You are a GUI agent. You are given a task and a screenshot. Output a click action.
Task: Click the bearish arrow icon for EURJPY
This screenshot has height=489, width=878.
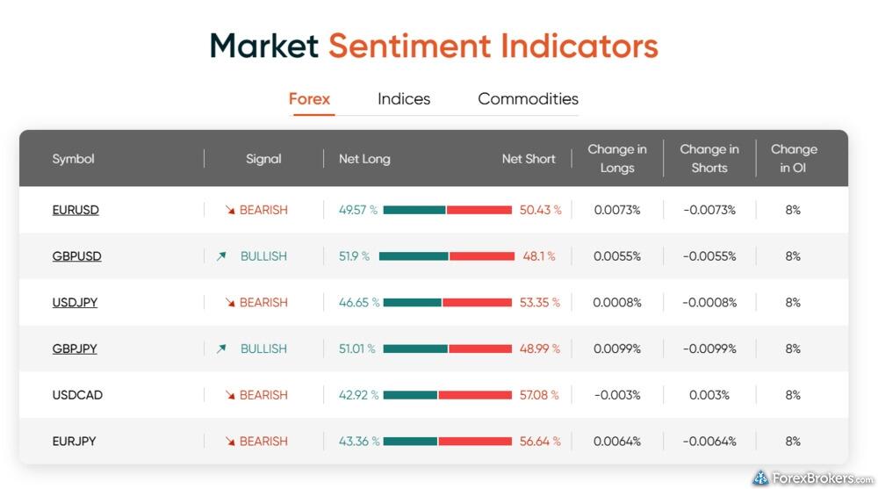click(230, 442)
